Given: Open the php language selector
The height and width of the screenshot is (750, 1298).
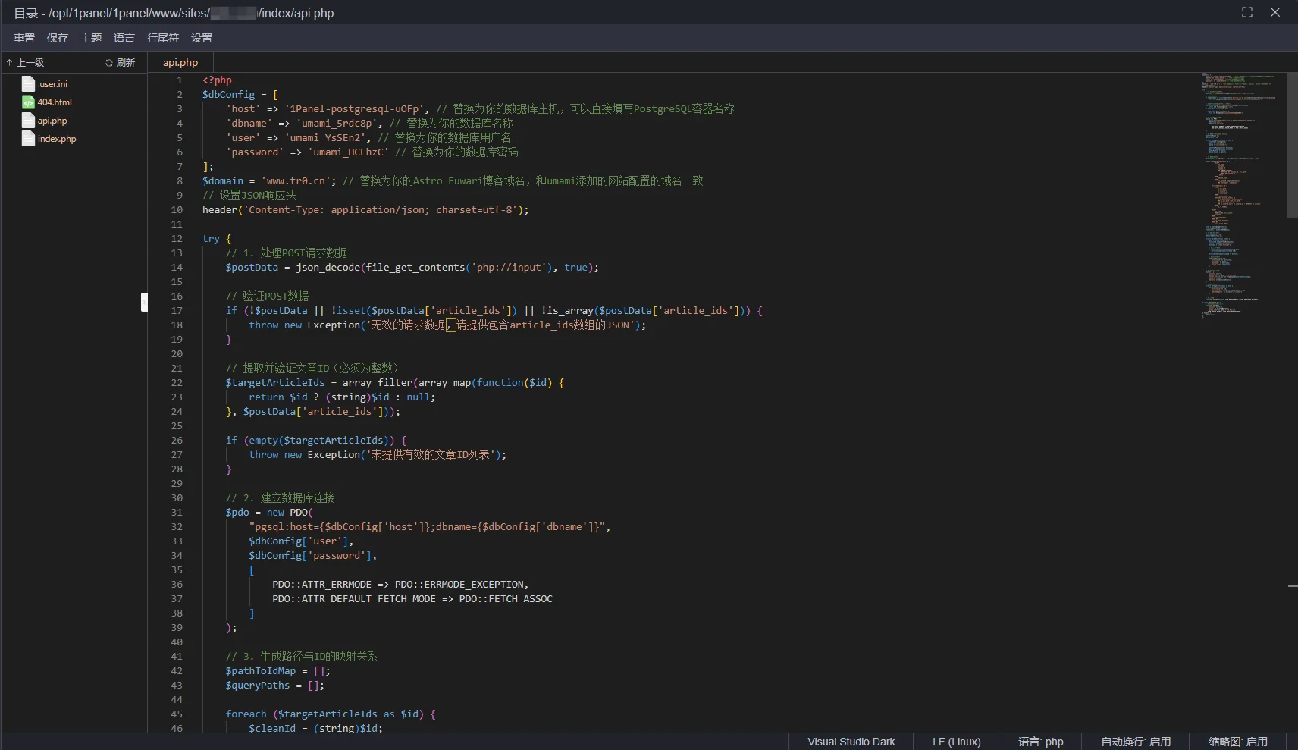Looking at the screenshot, I should 1040,742.
